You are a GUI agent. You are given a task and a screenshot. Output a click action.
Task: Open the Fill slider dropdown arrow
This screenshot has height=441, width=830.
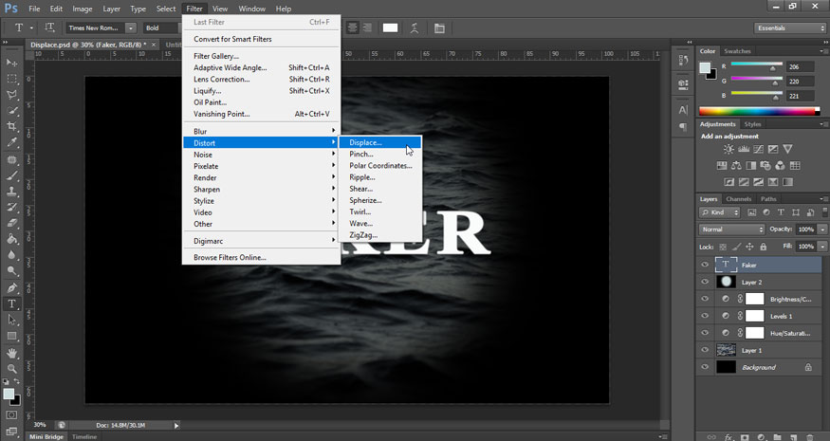pyautogui.click(x=822, y=247)
